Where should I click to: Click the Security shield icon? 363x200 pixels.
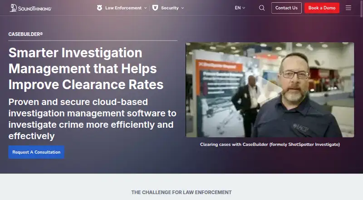pyautogui.click(x=155, y=8)
